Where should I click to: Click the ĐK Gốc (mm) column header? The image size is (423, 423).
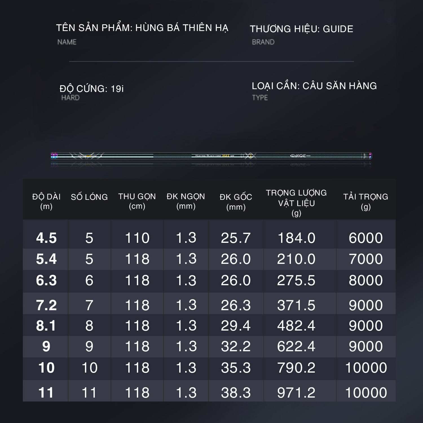coord(236,202)
